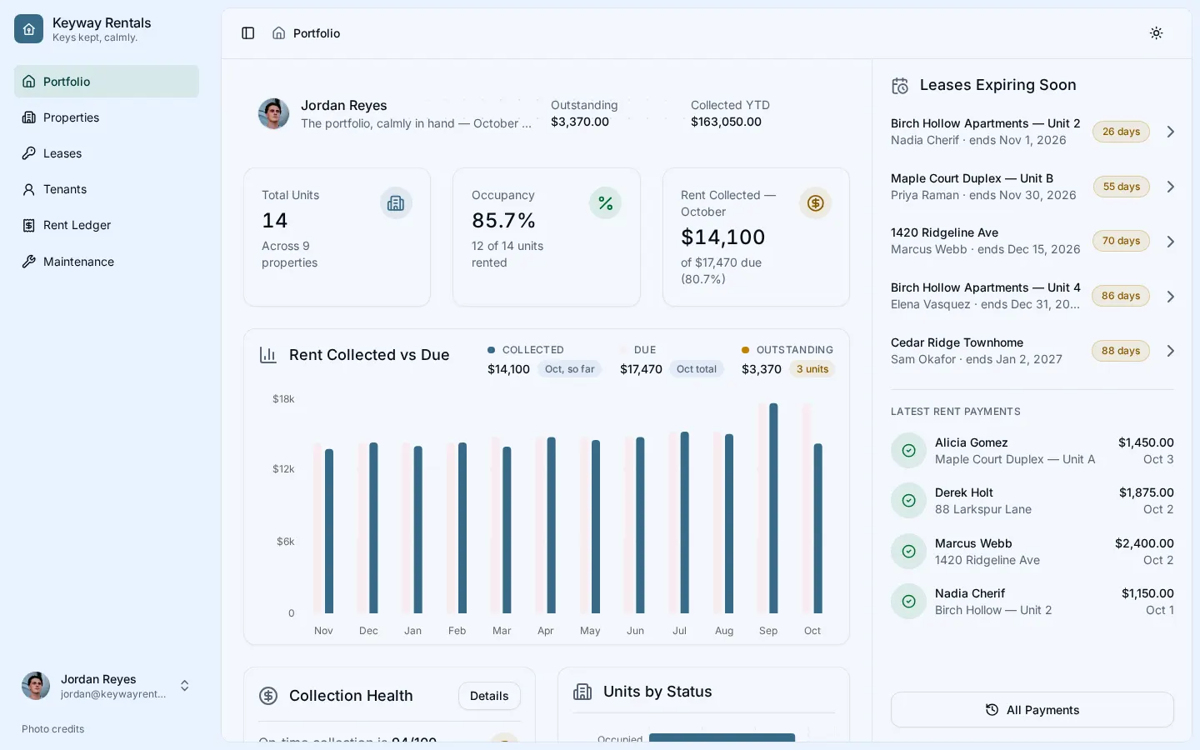Click the home icon in the Portfolio breadcrumb

click(x=279, y=33)
